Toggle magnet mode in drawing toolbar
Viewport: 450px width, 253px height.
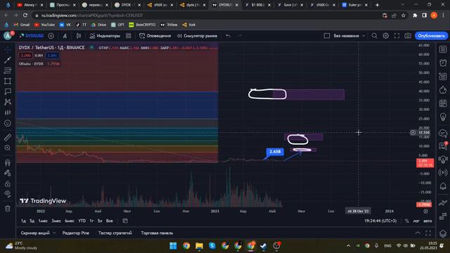point(8,162)
